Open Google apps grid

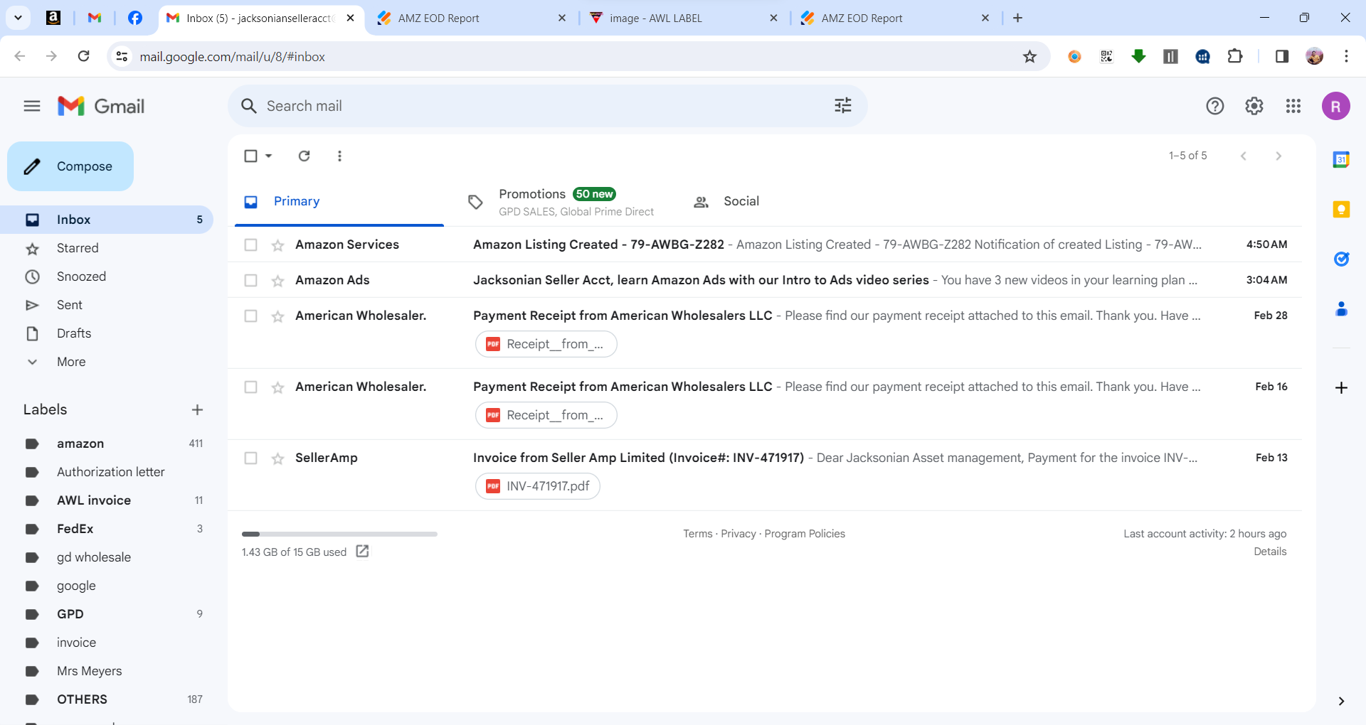pos(1293,106)
